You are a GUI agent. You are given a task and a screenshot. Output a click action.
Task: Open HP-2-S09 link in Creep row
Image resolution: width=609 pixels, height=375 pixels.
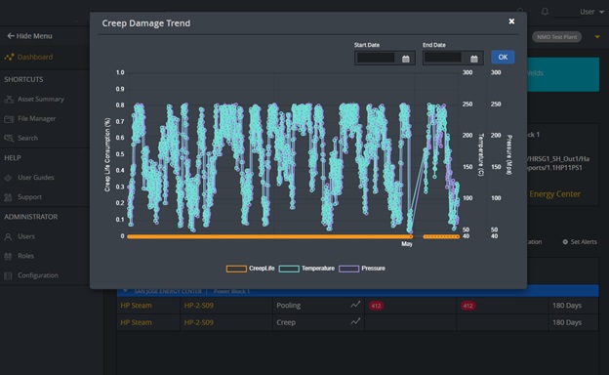click(x=198, y=322)
